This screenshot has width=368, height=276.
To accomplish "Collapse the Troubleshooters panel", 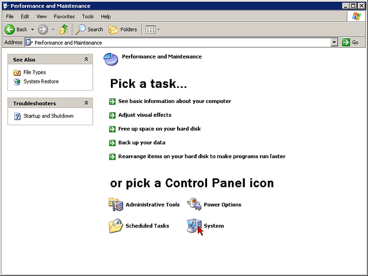I will [86, 103].
